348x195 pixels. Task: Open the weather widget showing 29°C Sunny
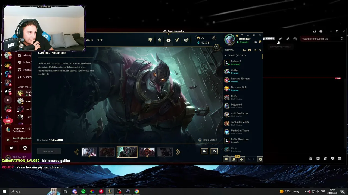point(290,191)
